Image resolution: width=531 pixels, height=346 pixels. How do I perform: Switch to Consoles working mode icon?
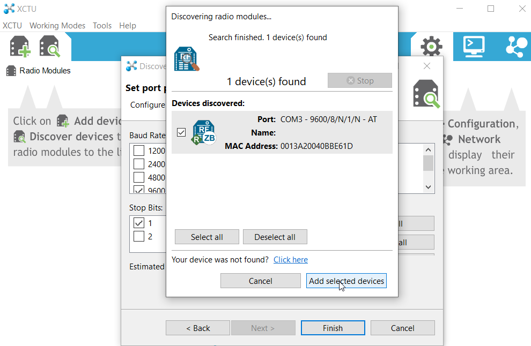pos(474,47)
